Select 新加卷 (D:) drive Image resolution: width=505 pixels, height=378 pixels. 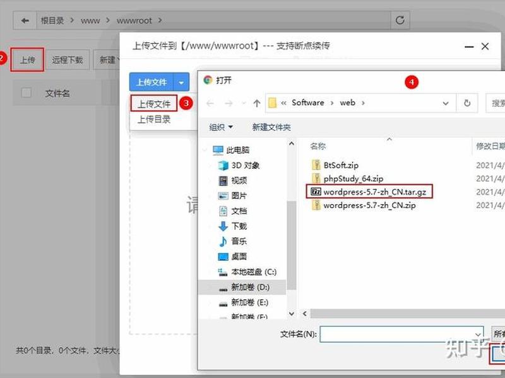tap(244, 287)
